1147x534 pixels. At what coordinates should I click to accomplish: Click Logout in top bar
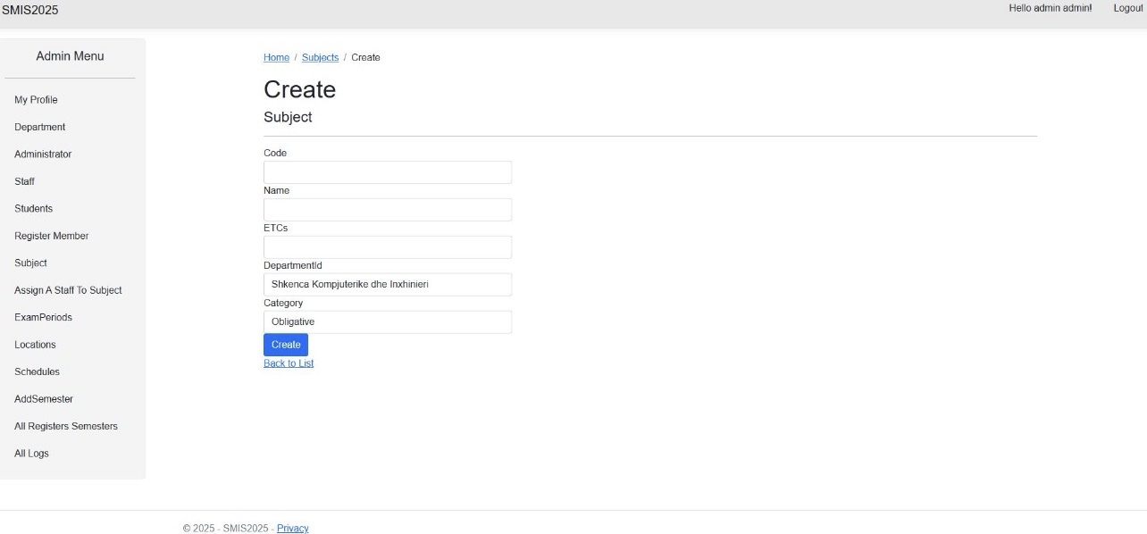[1127, 8]
